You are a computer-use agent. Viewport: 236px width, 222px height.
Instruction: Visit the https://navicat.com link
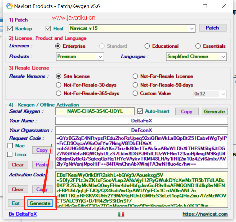click(x=205, y=214)
